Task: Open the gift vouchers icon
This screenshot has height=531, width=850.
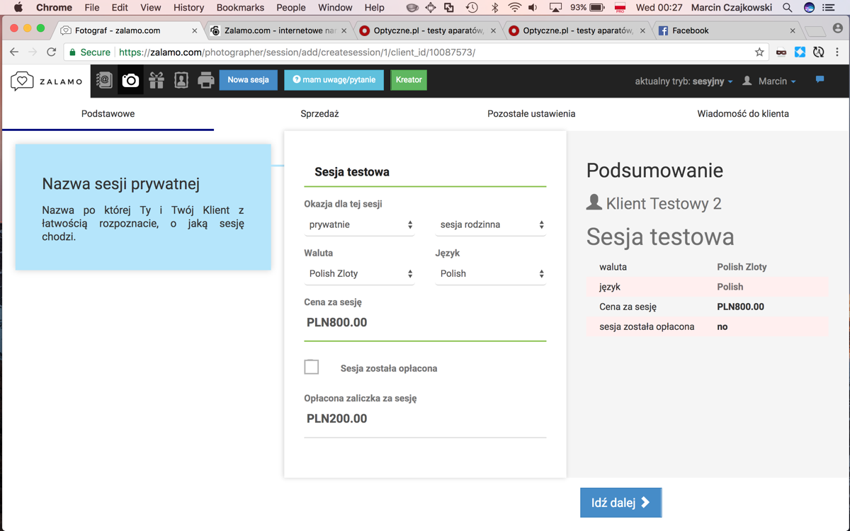Action: click(x=157, y=80)
